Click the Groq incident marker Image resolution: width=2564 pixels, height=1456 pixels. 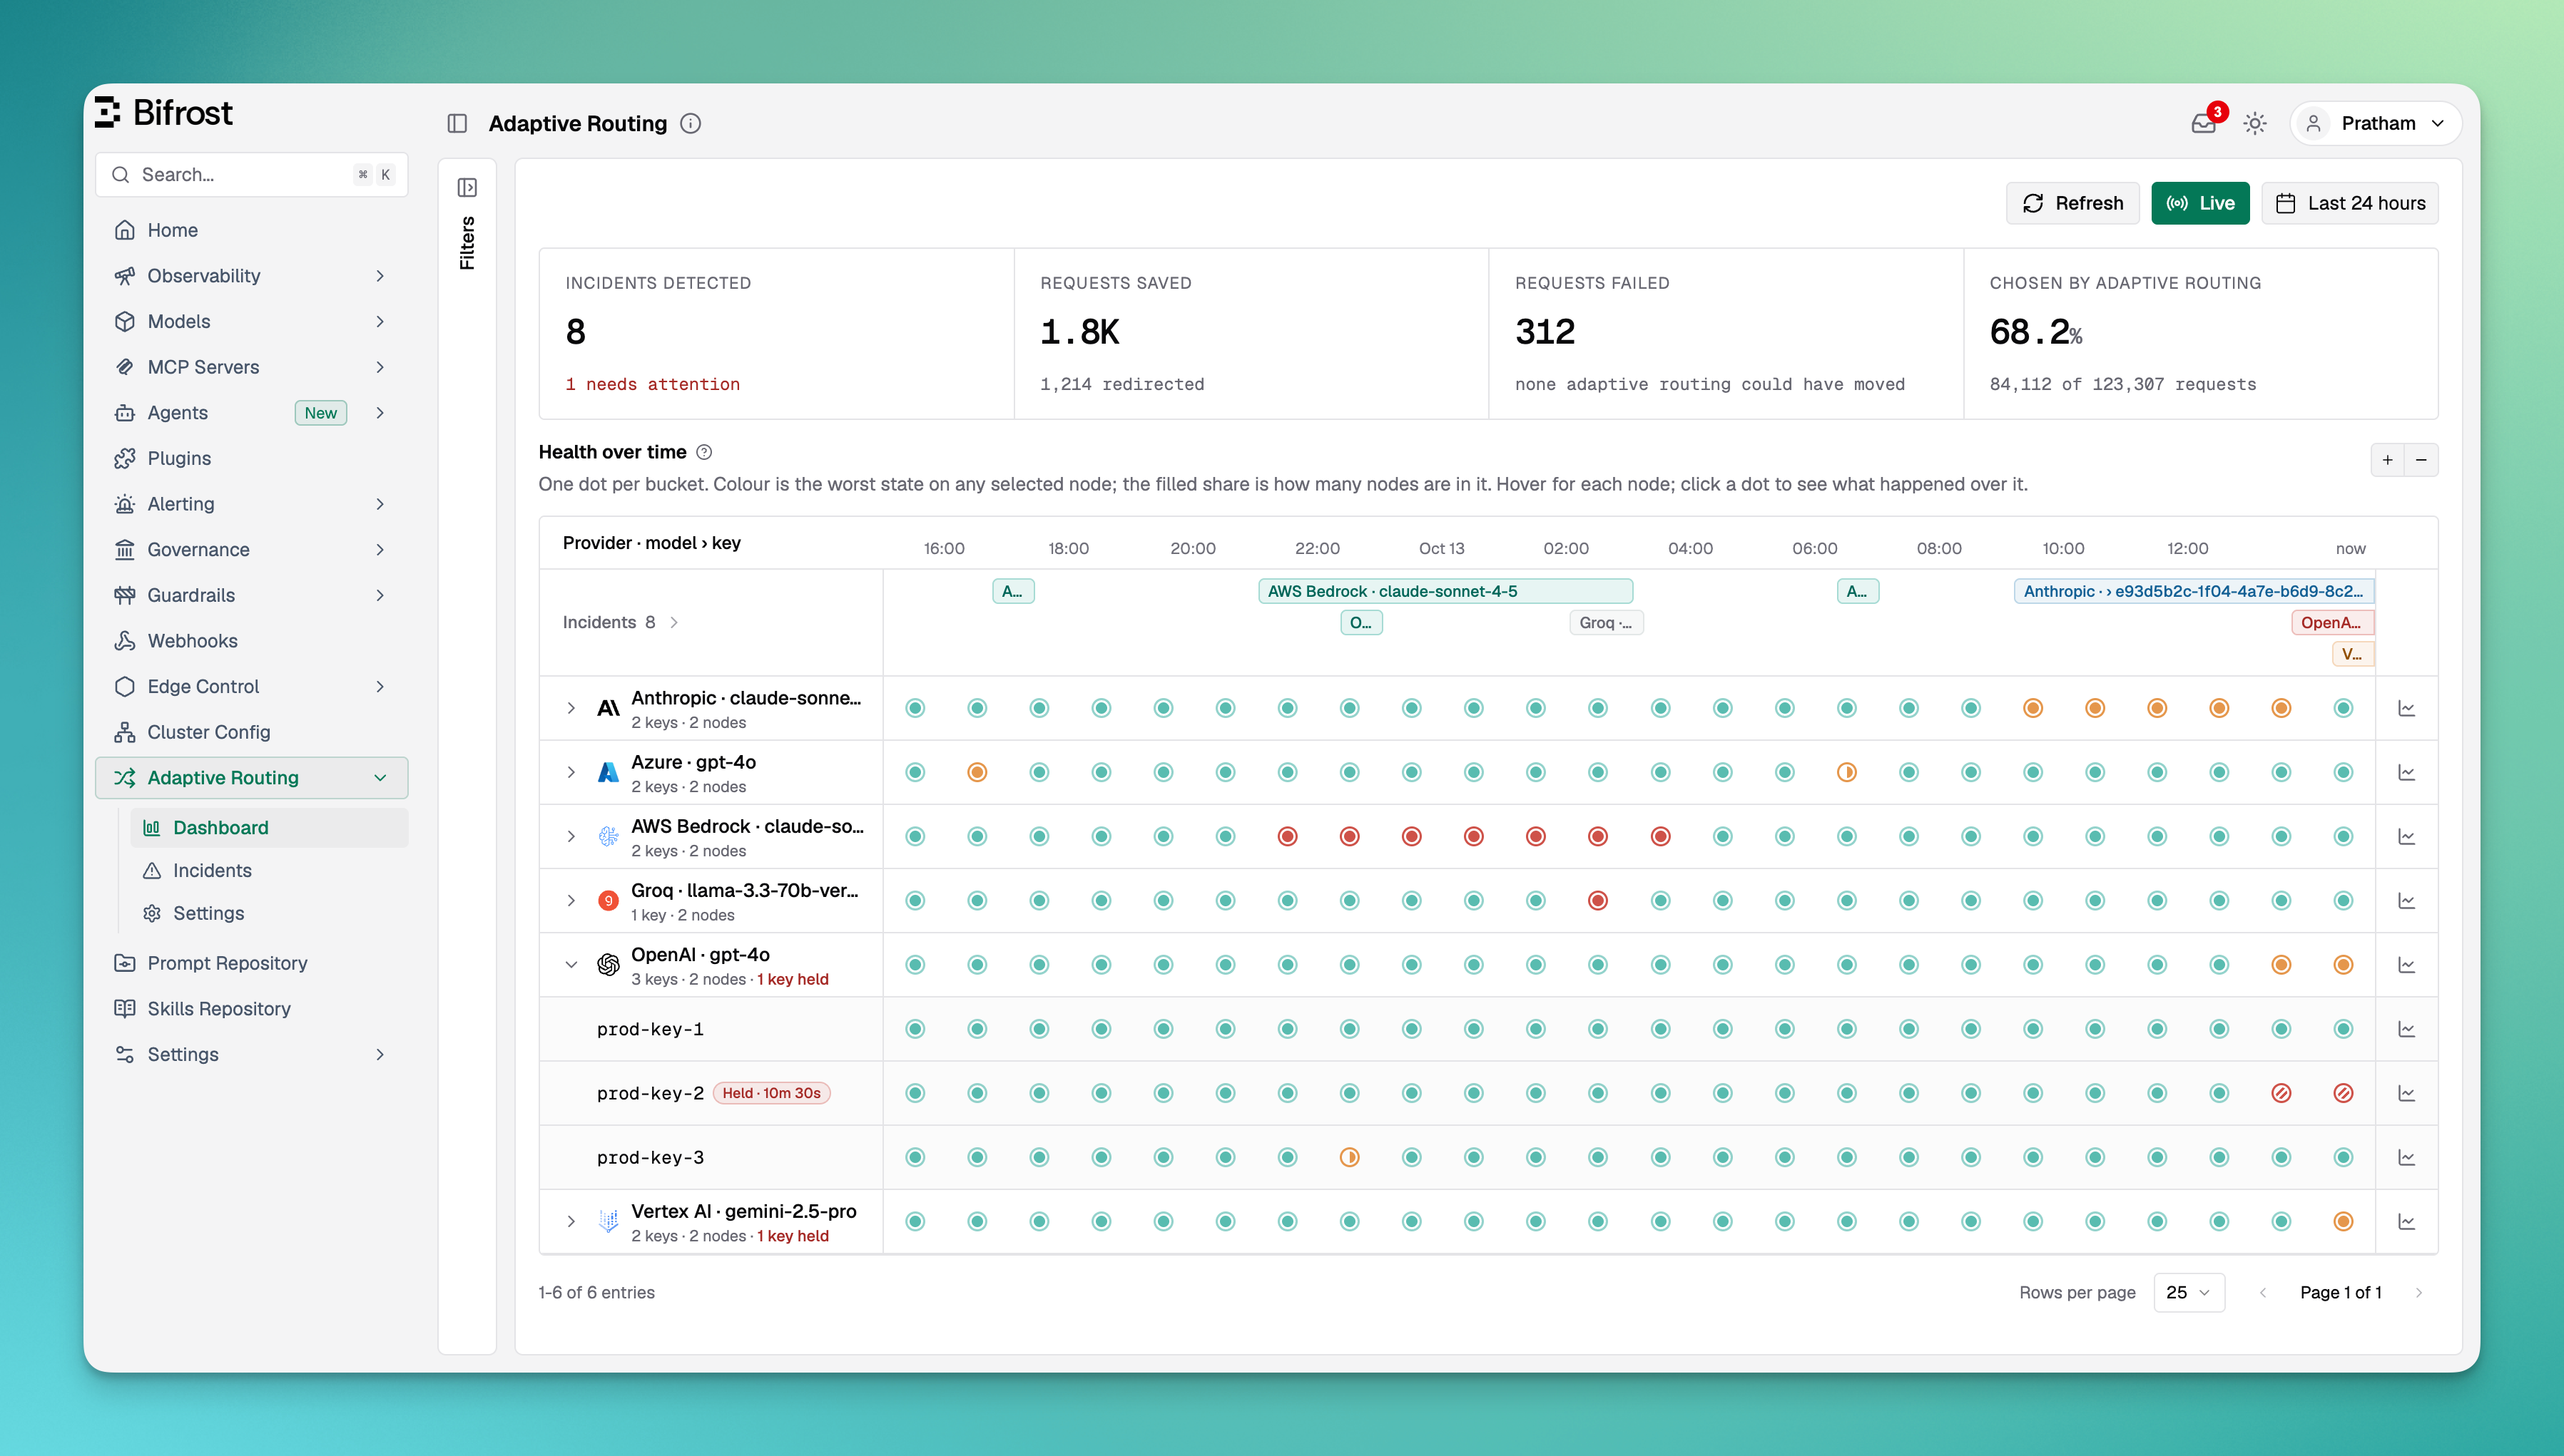click(1607, 622)
